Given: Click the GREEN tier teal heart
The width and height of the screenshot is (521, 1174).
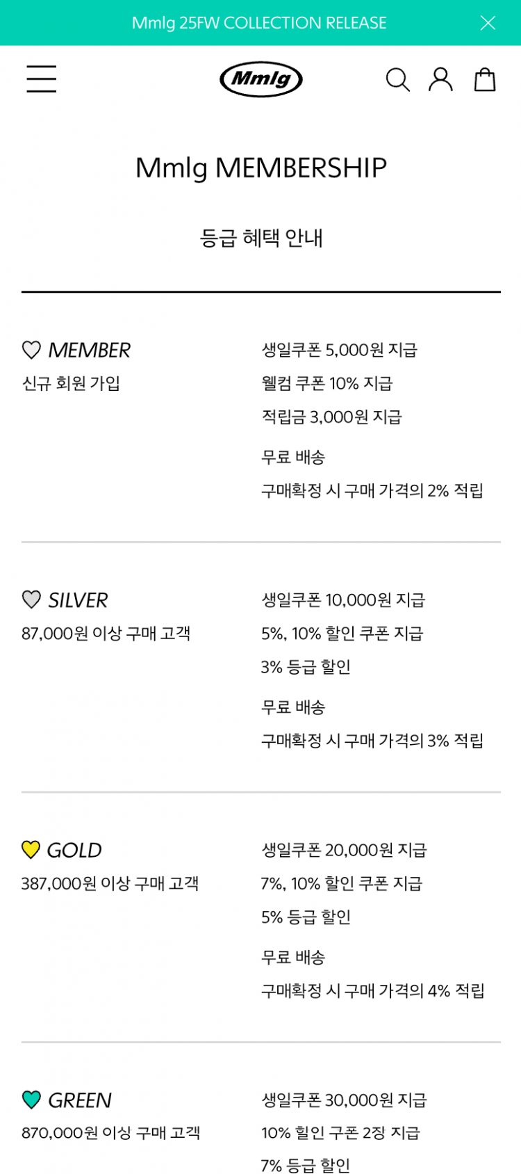Looking at the screenshot, I should point(31,1100).
